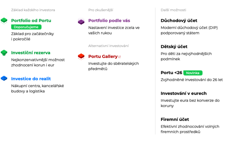Open Firemní účet menu item
The width and height of the screenshot is (231, 144).
point(175,119)
